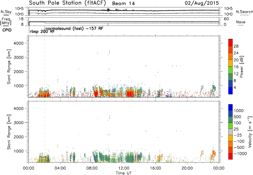Click the 16 label on Power colorbar

pyautogui.click(x=236, y=67)
